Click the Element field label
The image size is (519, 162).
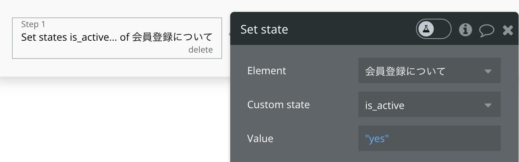click(x=267, y=70)
